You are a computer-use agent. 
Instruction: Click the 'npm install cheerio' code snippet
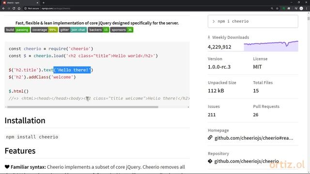pyautogui.click(x=32, y=137)
